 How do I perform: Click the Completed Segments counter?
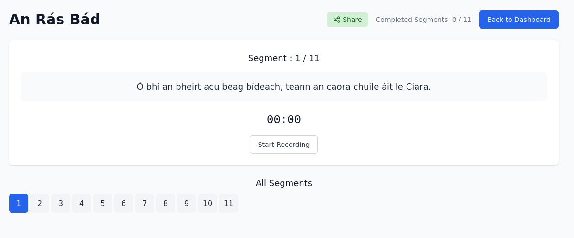pos(423,20)
